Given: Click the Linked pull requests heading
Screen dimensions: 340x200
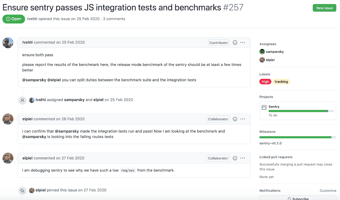Looking at the screenshot, I should pos(276,157).
